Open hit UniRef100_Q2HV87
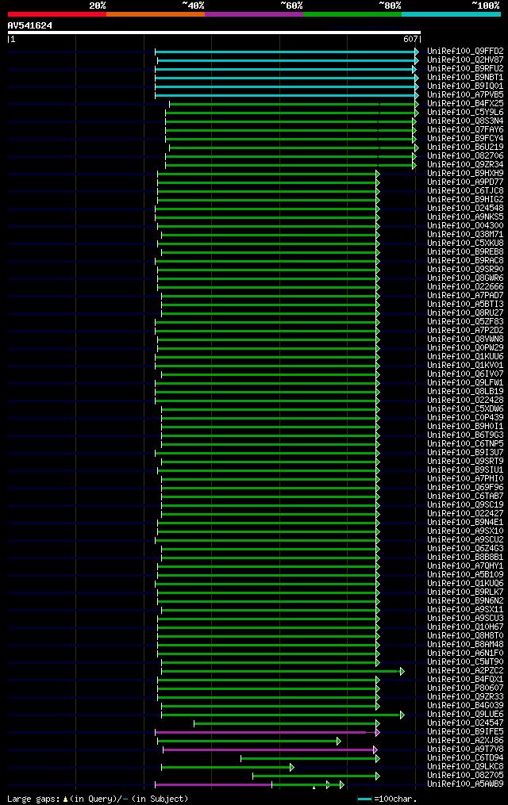This screenshot has height=805, width=508. [465, 59]
